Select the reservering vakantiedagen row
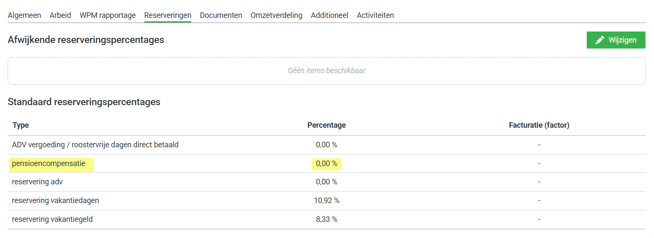 [55, 201]
